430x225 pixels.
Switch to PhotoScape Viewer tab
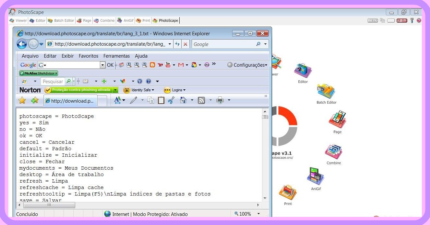click(x=18, y=20)
